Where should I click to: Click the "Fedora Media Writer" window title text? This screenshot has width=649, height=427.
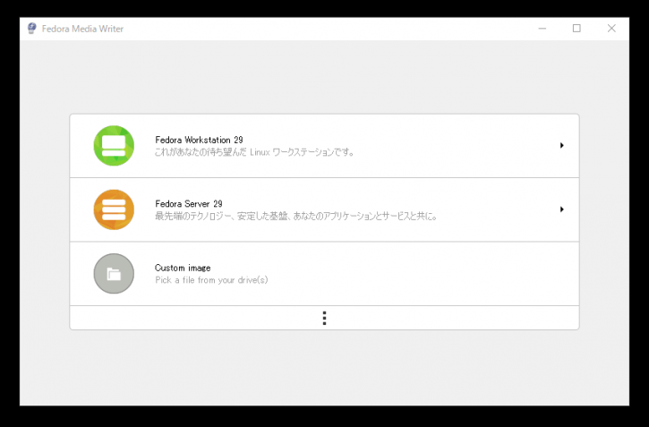pos(82,29)
